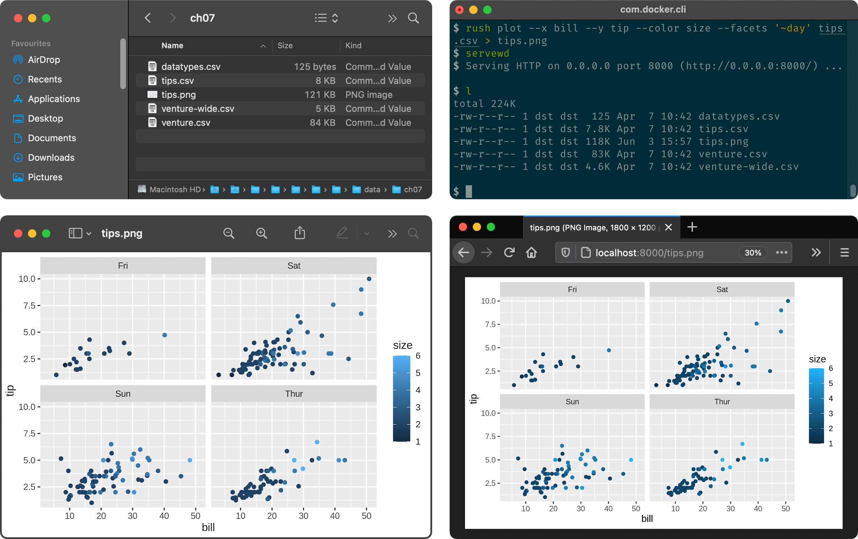Image resolution: width=858 pixels, height=539 pixels.
Task: Click the home icon in browser toolbar
Action: (533, 253)
